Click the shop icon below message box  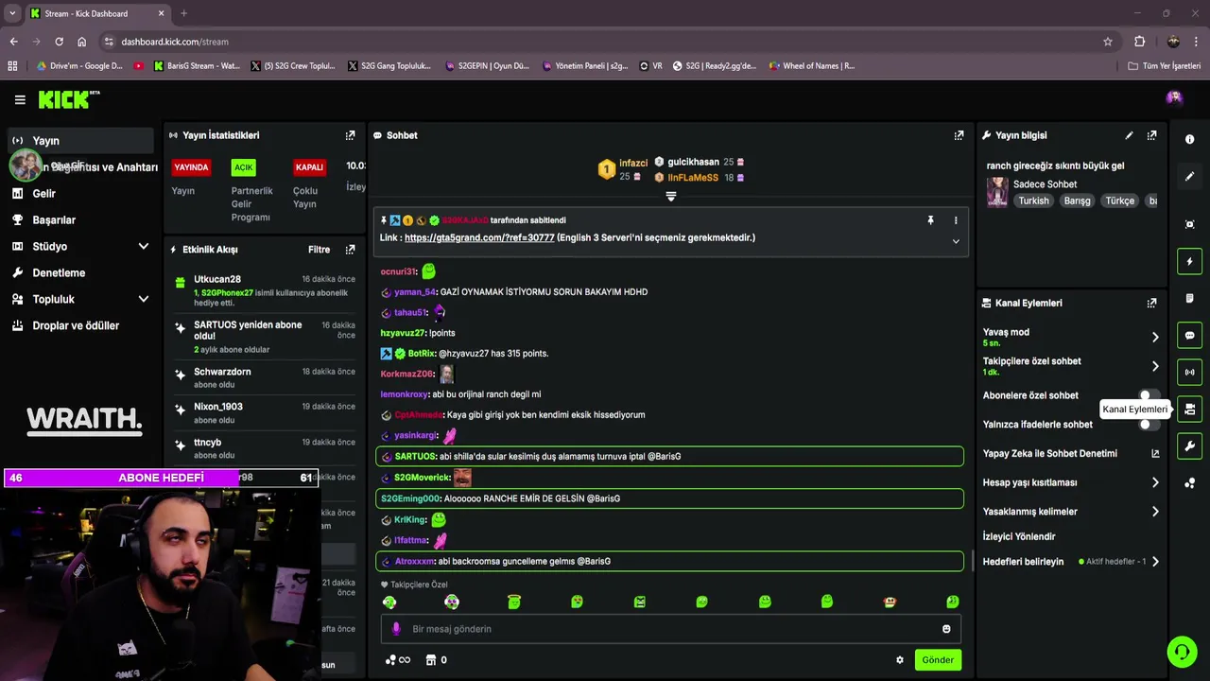(431, 660)
